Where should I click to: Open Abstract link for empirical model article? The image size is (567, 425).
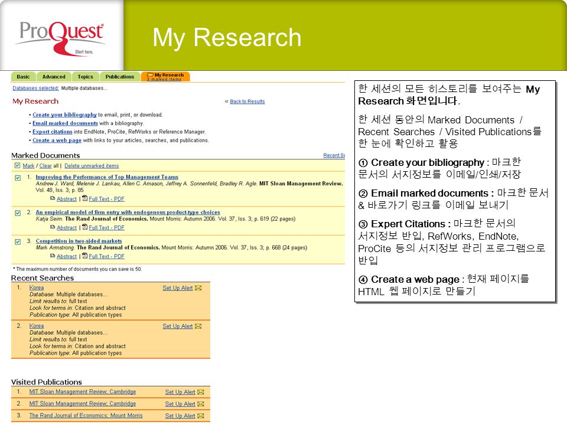[x=67, y=228]
